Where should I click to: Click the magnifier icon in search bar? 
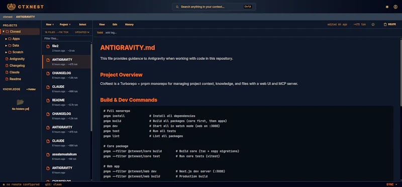(x=177, y=7)
